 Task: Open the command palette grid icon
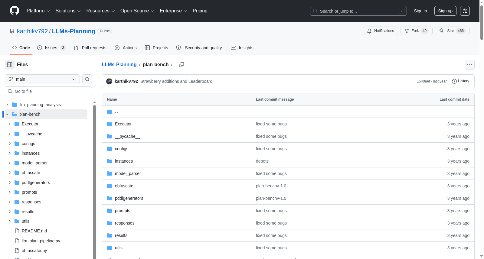(x=465, y=11)
